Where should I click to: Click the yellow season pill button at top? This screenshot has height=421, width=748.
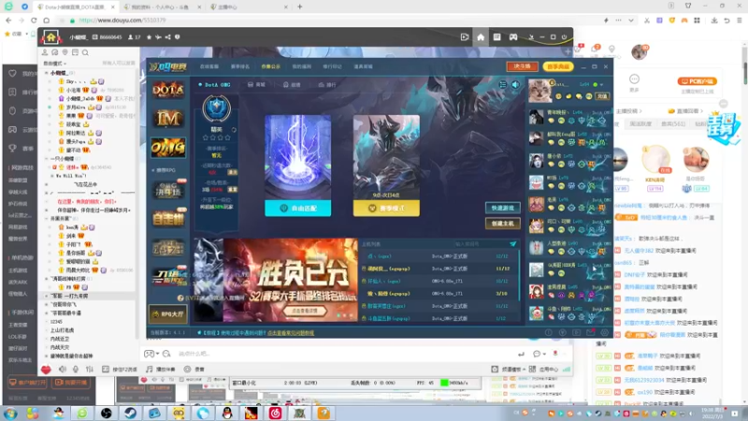click(558, 66)
